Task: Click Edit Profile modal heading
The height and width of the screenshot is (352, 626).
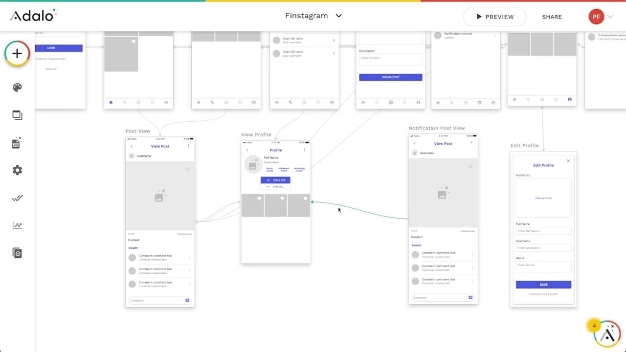Action: pos(543,165)
